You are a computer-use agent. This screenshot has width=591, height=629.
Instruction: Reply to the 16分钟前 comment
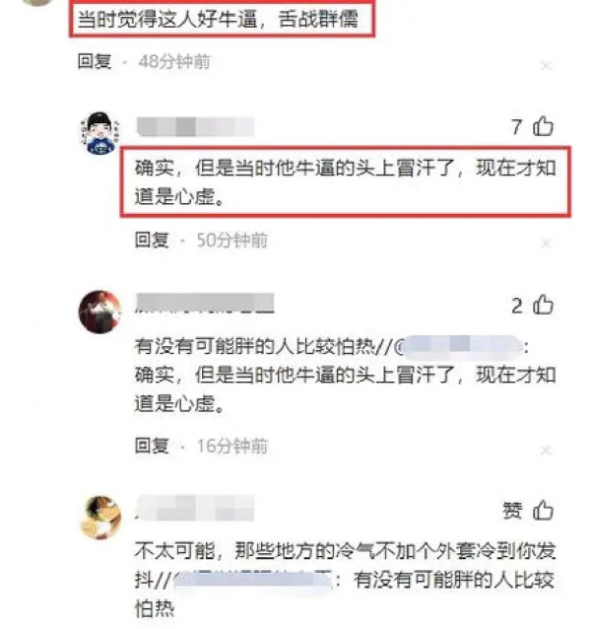pyautogui.click(x=152, y=446)
